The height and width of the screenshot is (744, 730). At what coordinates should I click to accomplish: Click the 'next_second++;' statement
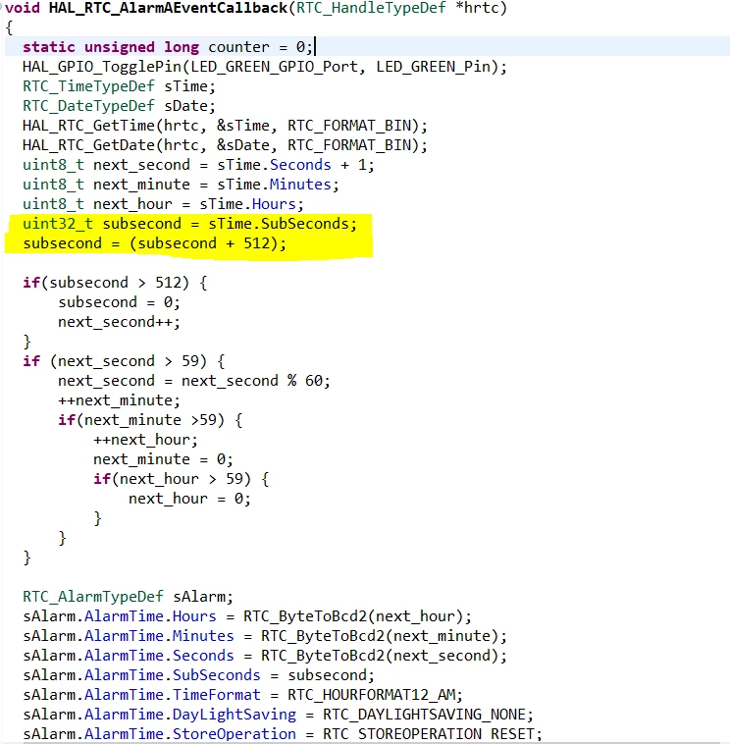pos(119,322)
